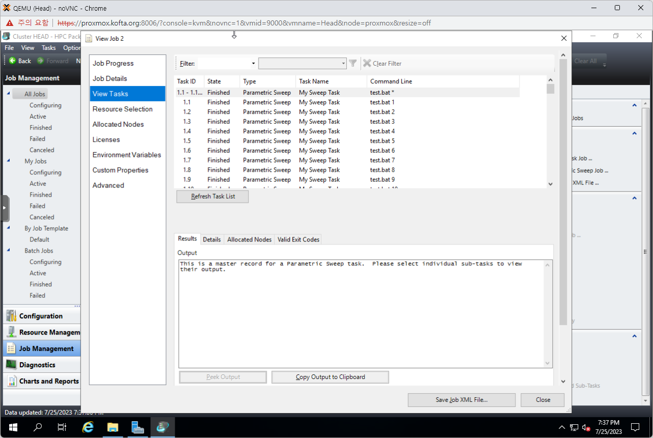The image size is (653, 438).
Task: Open the Resource Management pane icon
Action: coord(11,332)
